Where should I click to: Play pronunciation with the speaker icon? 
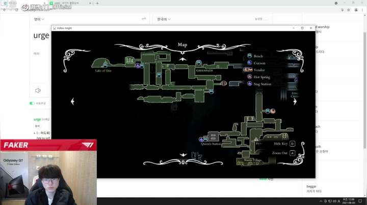38,90
